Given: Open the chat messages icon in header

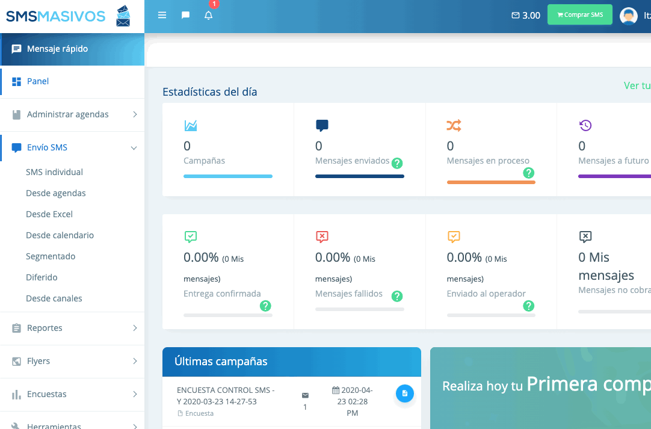Looking at the screenshot, I should 185,16.
